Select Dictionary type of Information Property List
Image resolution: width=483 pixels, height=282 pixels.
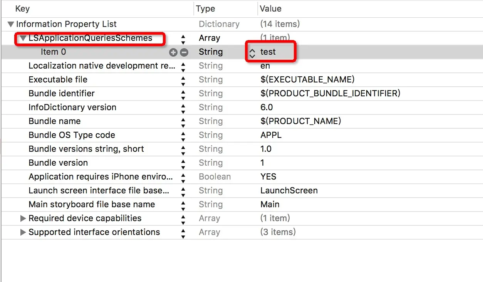click(x=219, y=24)
